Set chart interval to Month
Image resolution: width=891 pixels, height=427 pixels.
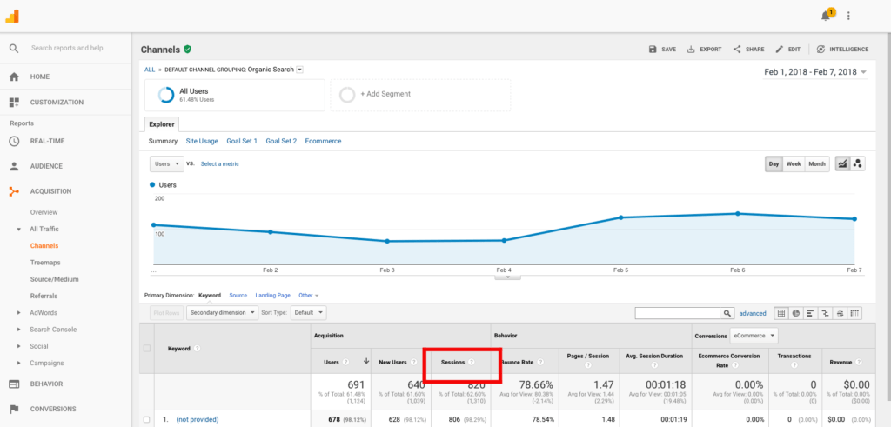click(x=816, y=163)
